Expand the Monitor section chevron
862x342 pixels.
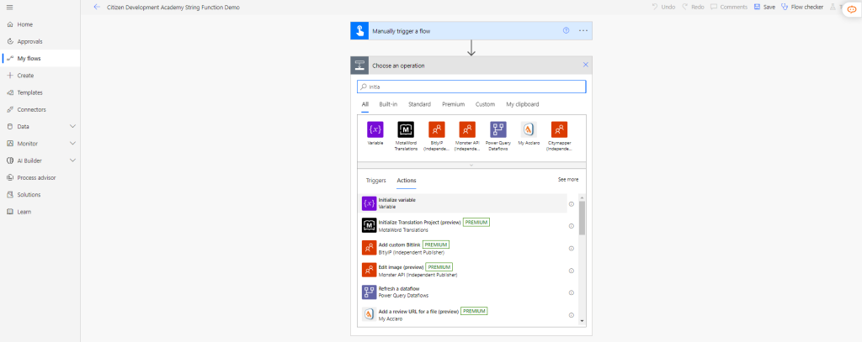tap(72, 144)
